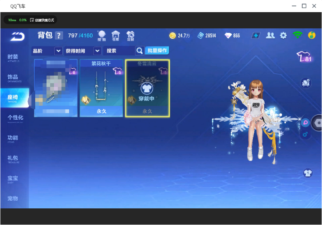Screen dimensions: 322x225
Task: Open the 捏脸 face customization icon
Action: [102, 36]
